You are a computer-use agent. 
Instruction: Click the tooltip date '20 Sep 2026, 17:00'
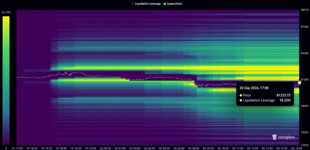tap(254, 88)
